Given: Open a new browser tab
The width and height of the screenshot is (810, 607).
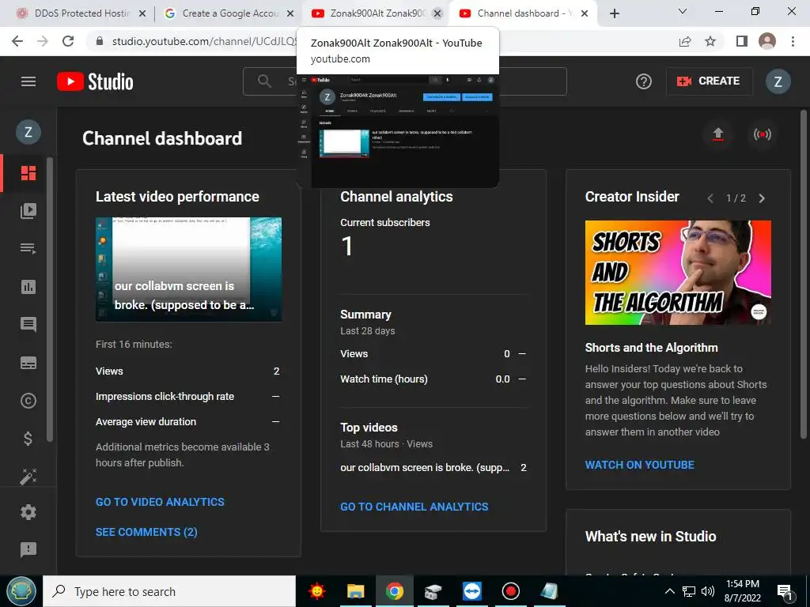Looking at the screenshot, I should pyautogui.click(x=614, y=14).
